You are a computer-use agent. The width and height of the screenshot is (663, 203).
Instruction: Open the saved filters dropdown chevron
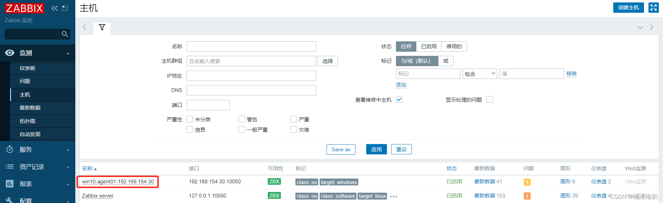640,27
